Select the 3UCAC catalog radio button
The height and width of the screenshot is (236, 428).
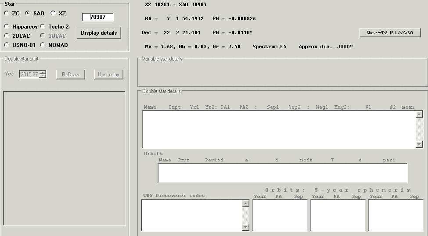(x=43, y=36)
